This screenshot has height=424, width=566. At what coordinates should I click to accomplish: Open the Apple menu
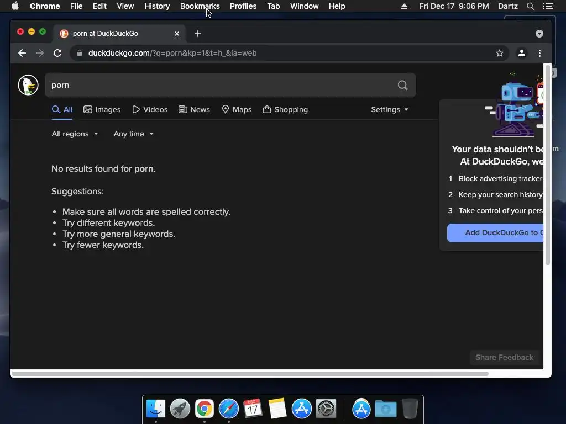pos(15,6)
